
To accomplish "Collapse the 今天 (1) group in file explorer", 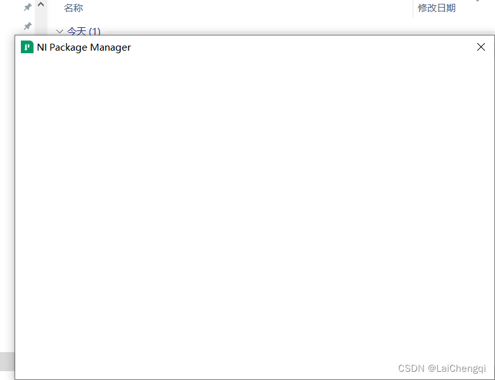I will tap(60, 31).
